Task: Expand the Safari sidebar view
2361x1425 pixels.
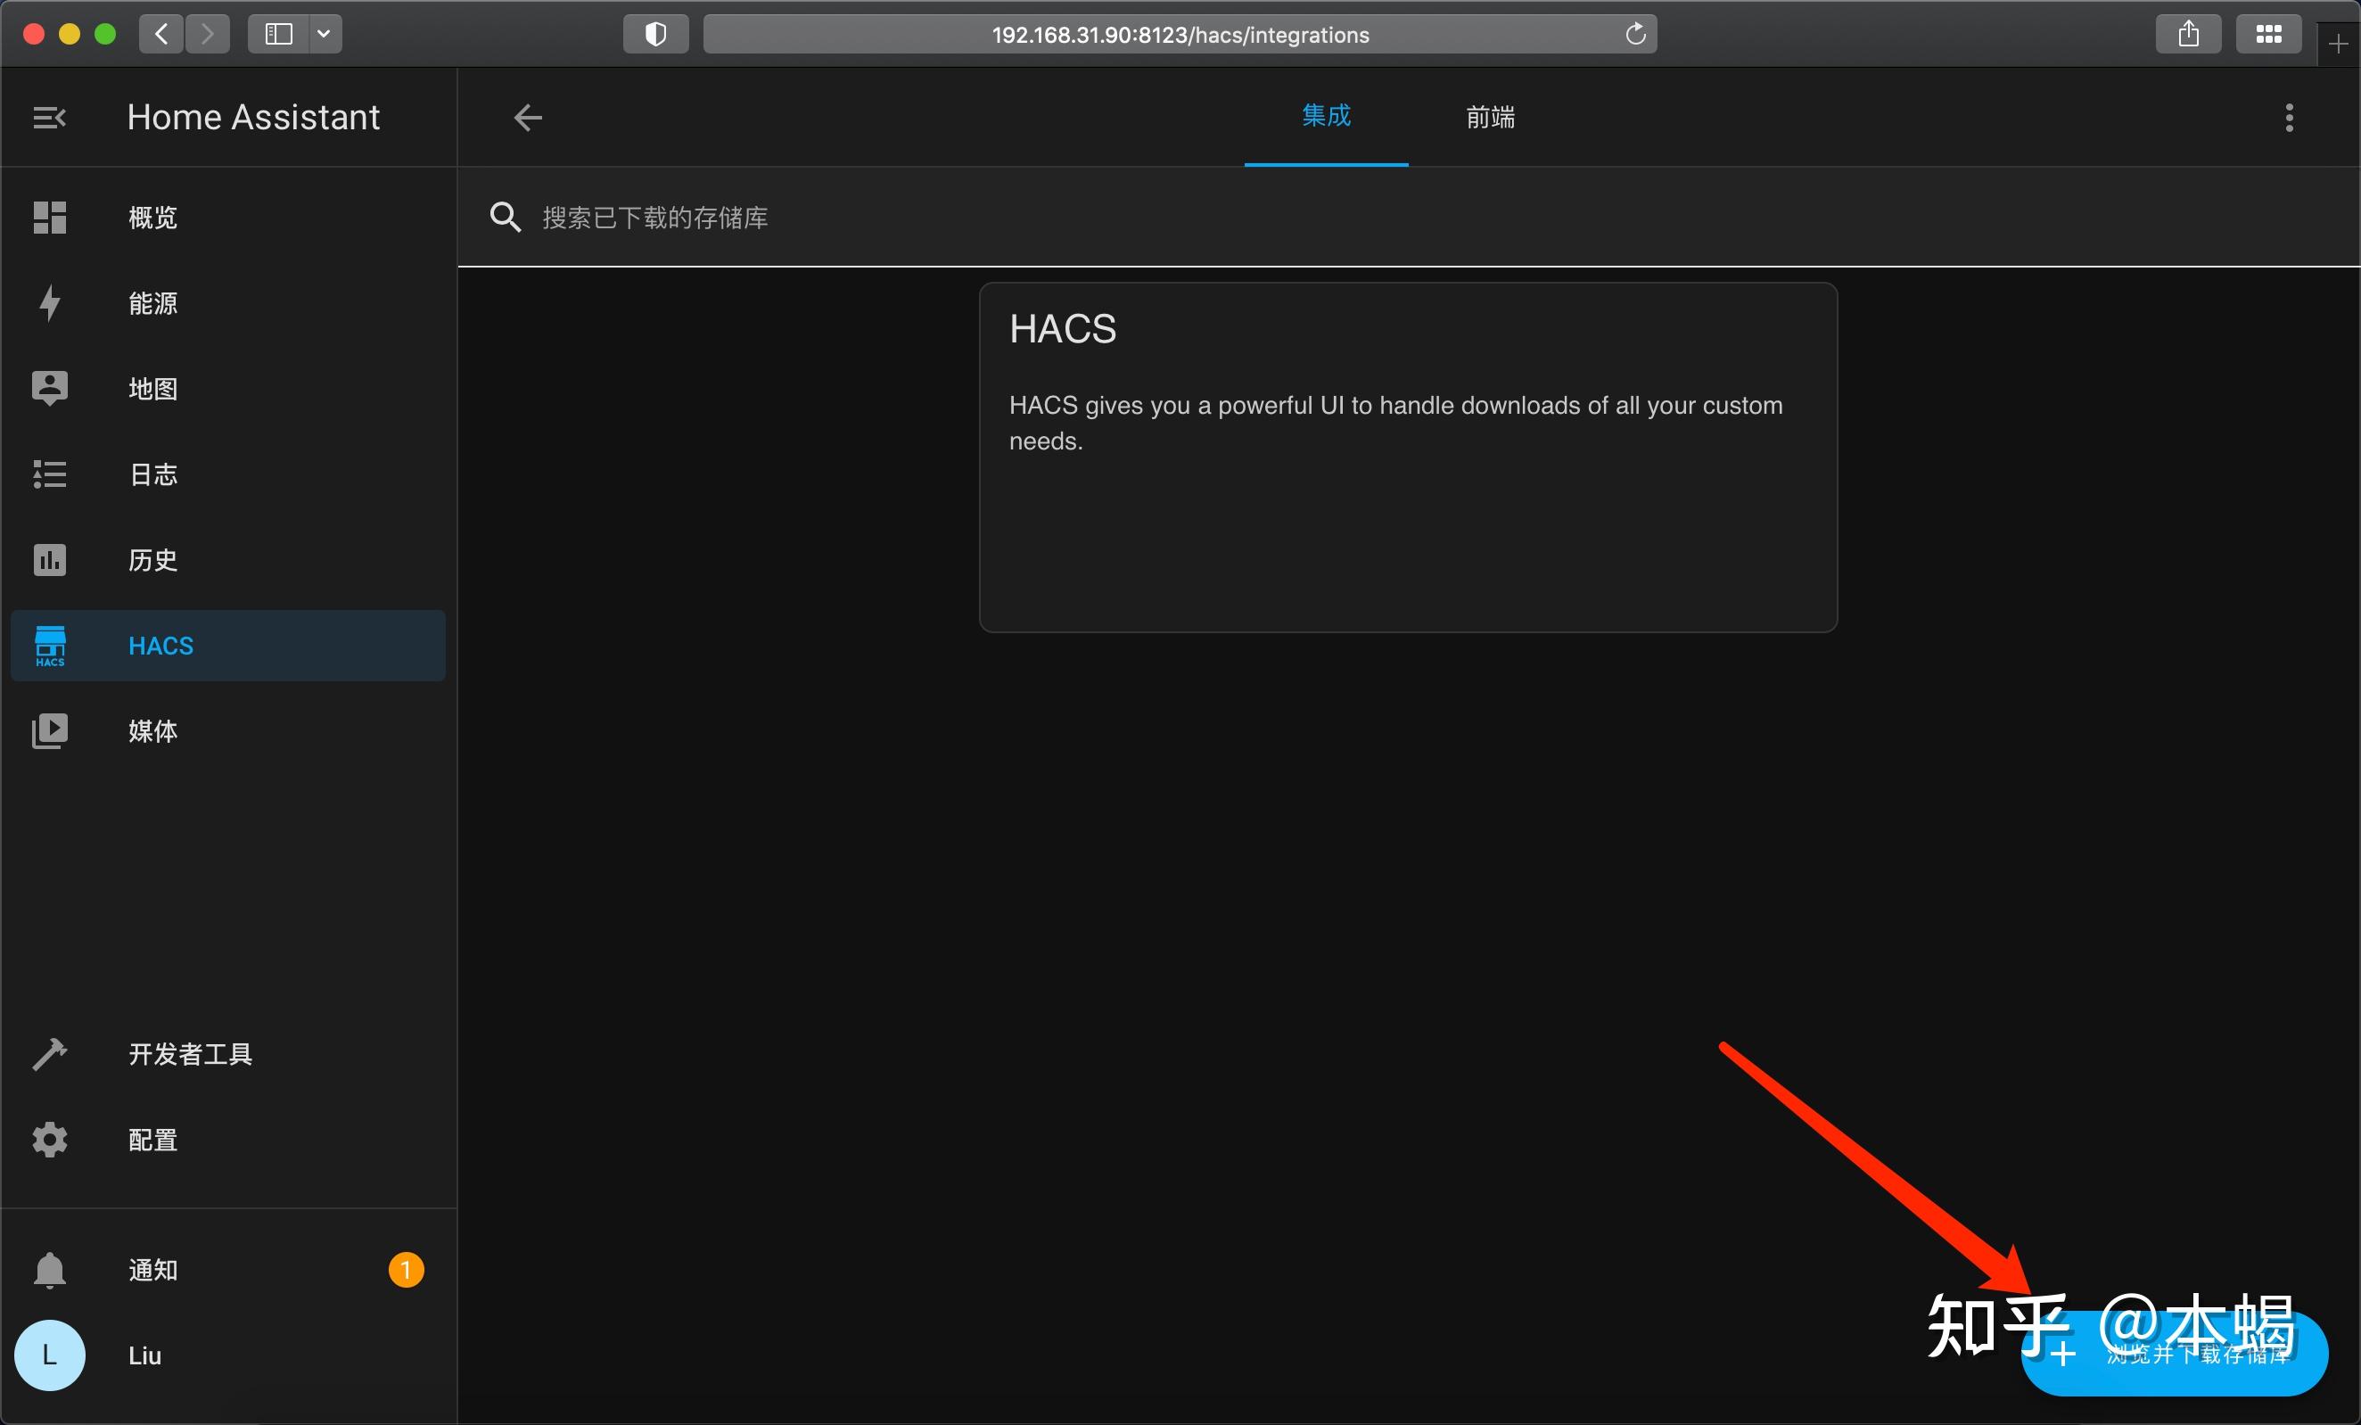Action: click(x=277, y=34)
